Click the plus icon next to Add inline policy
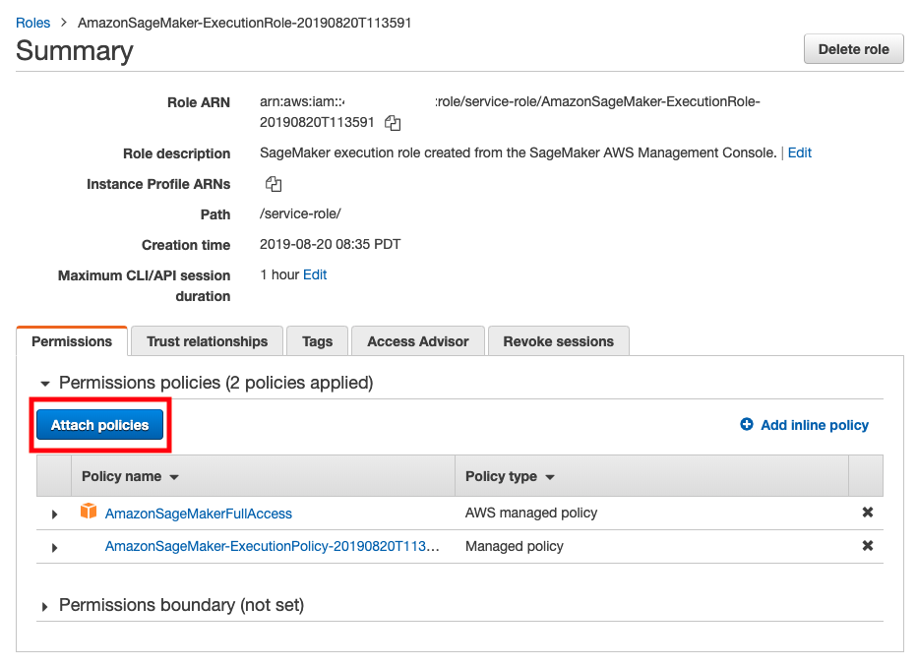 pos(747,425)
